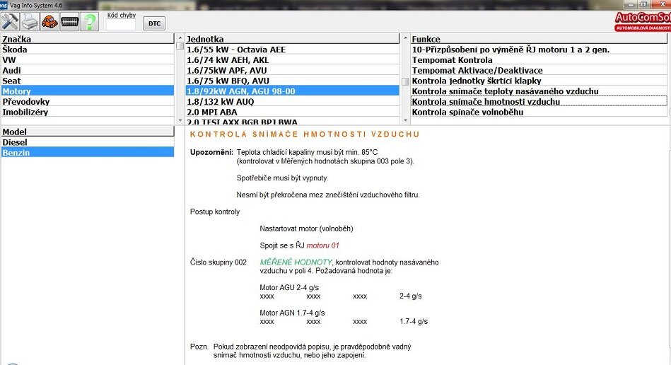The width and height of the screenshot is (671, 365).
Task: Open the wrench and hammer tools icon
Action: [x=10, y=21]
